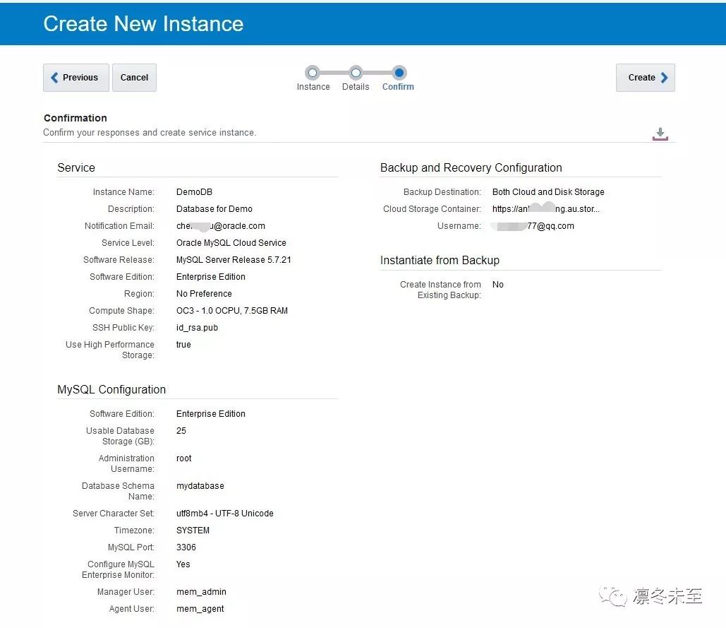This screenshot has height=628, width=726.
Task: Click Service section's Enterprise Edition value
Action: coord(211,277)
